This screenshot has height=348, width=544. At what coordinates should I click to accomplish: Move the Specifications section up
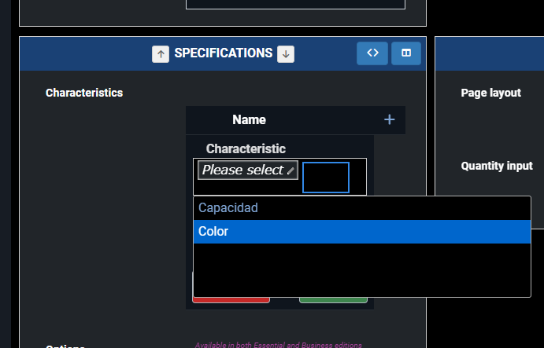click(x=161, y=53)
